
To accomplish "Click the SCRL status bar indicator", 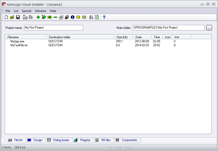I will pyautogui.click(x=127, y=147).
